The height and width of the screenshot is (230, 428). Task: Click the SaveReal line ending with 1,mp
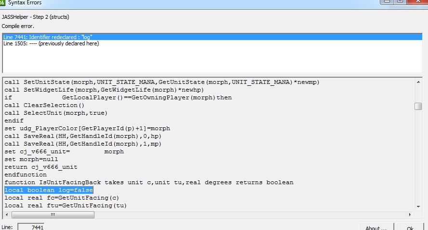point(83,144)
